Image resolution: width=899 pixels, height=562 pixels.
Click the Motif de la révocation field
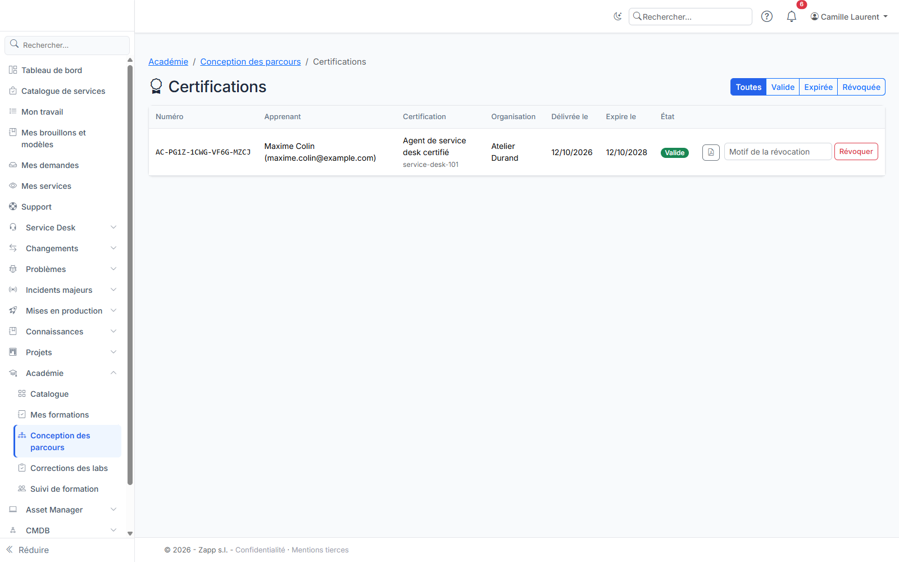pos(778,152)
